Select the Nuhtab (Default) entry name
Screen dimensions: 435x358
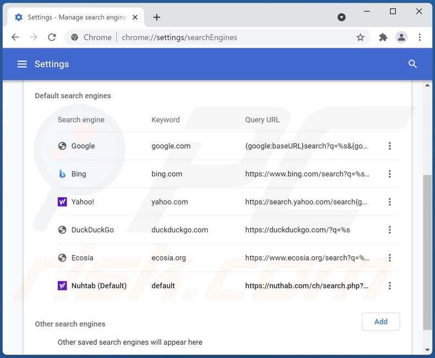click(x=99, y=285)
